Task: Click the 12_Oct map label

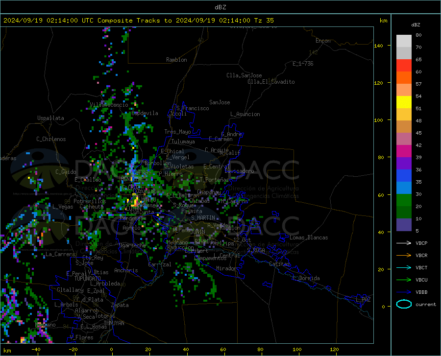Action: pos(242,239)
